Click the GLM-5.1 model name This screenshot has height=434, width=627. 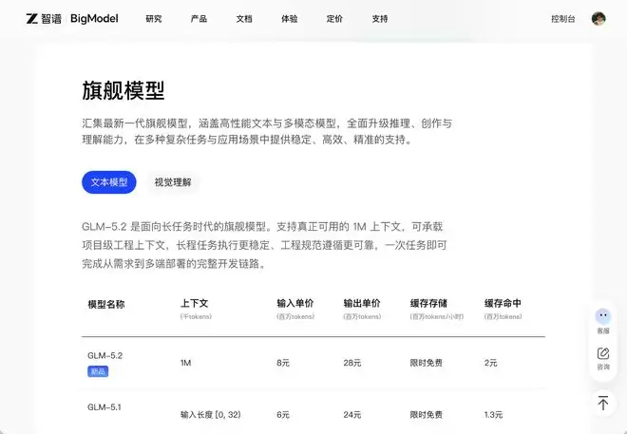coord(104,407)
